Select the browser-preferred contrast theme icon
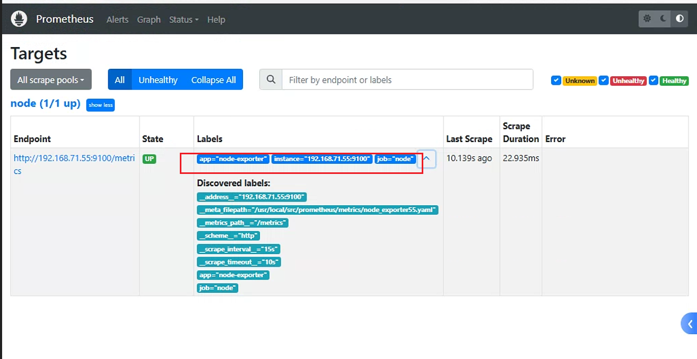 tap(679, 19)
